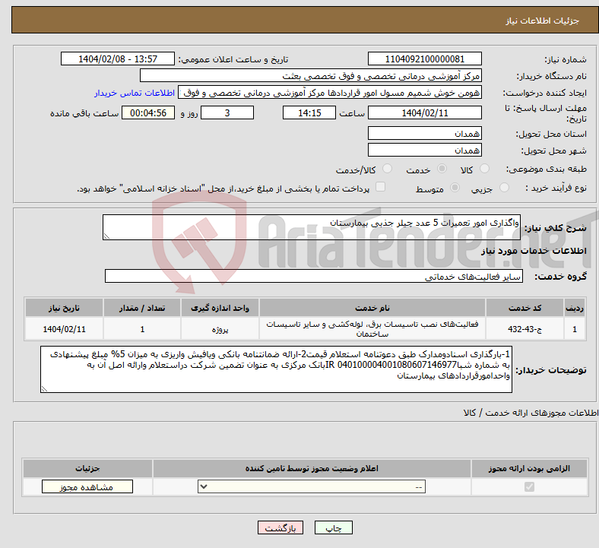The image size is (599, 548).
Task: Click the remaining days field showing 3
Action: point(227,112)
